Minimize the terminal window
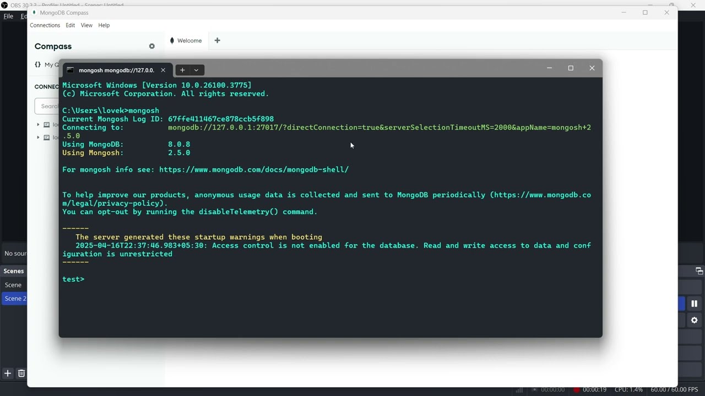This screenshot has height=396, width=705. click(549, 68)
